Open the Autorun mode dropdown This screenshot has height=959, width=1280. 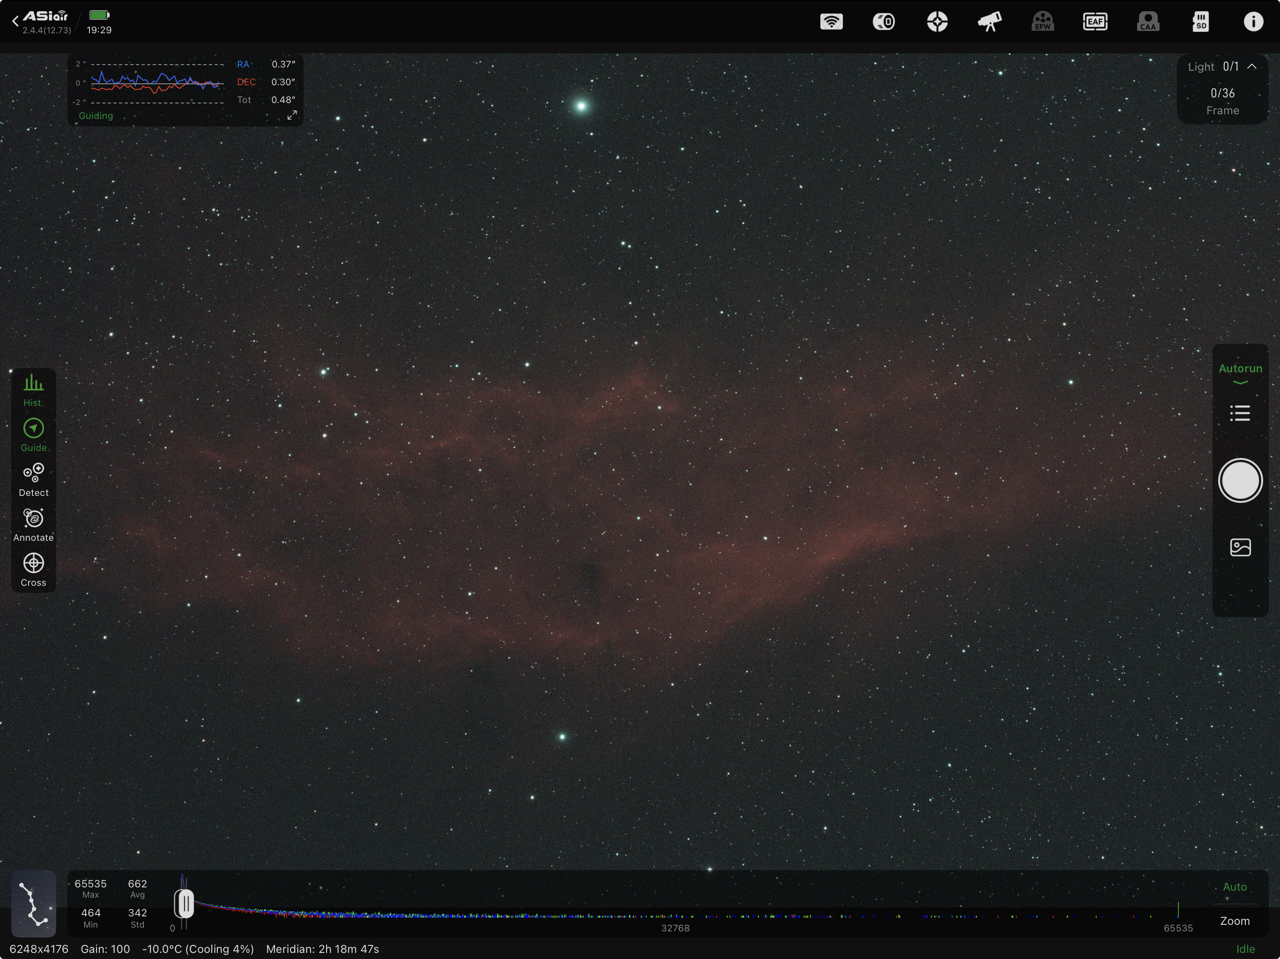tap(1240, 372)
